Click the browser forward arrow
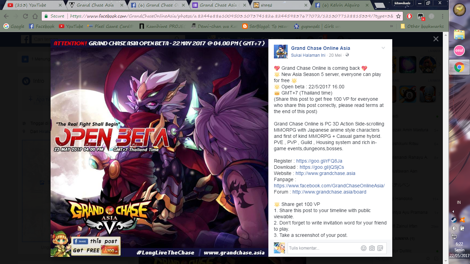This screenshot has width=470, height=264. [x=16, y=16]
